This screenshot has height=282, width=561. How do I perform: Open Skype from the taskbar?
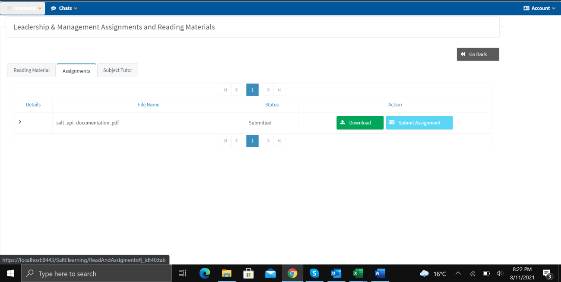[x=314, y=273]
